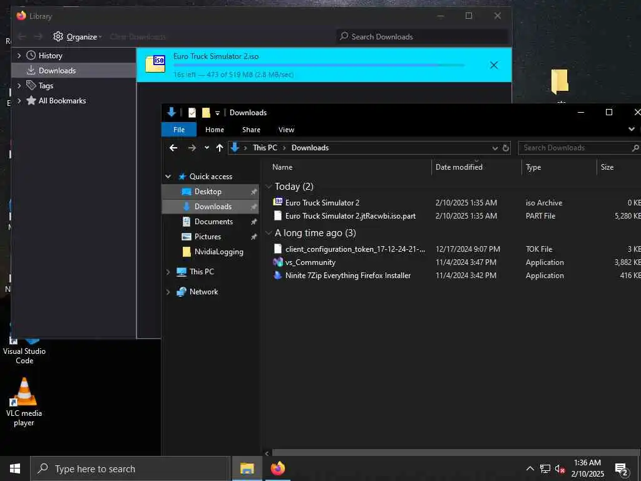Screen dimensions: 641x481
Task: Click the download progress bar for Euro Truck Simulator
Action: (x=319, y=65)
